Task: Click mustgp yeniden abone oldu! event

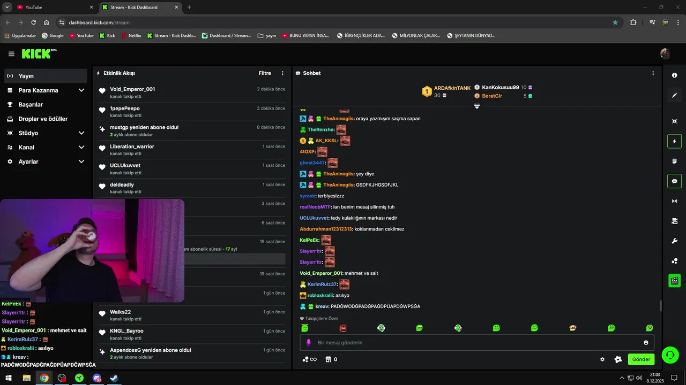Action: coord(192,130)
